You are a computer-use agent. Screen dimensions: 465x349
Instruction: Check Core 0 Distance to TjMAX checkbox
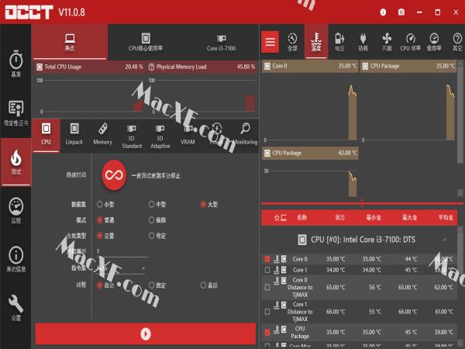[267, 287]
